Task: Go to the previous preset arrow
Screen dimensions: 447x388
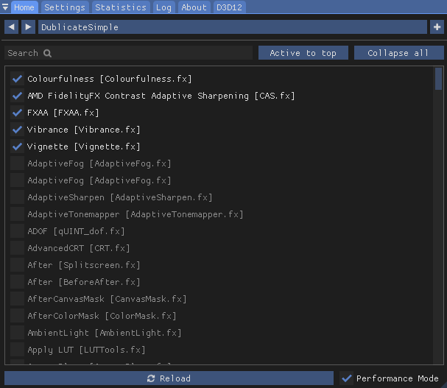Action: tap(11, 27)
